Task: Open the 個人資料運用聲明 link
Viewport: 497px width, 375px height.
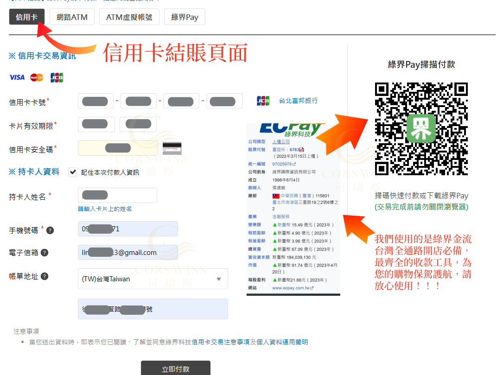Action: [282, 342]
